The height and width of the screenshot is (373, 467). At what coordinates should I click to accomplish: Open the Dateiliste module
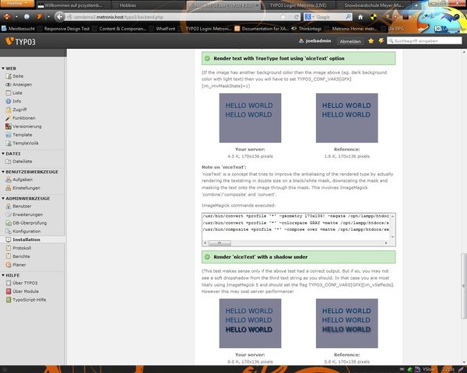[x=19, y=161]
